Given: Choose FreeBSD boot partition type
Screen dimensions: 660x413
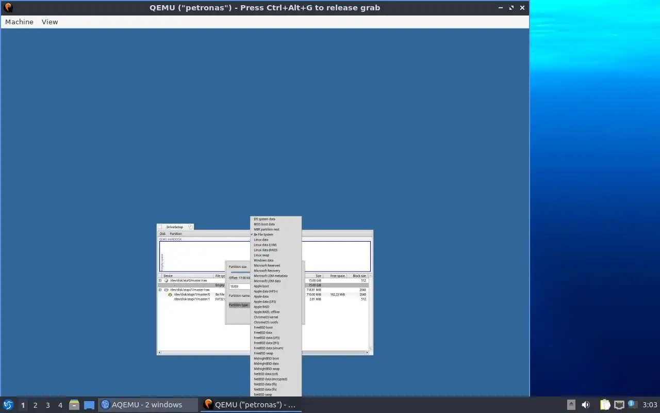Looking at the screenshot, I should [276, 327].
